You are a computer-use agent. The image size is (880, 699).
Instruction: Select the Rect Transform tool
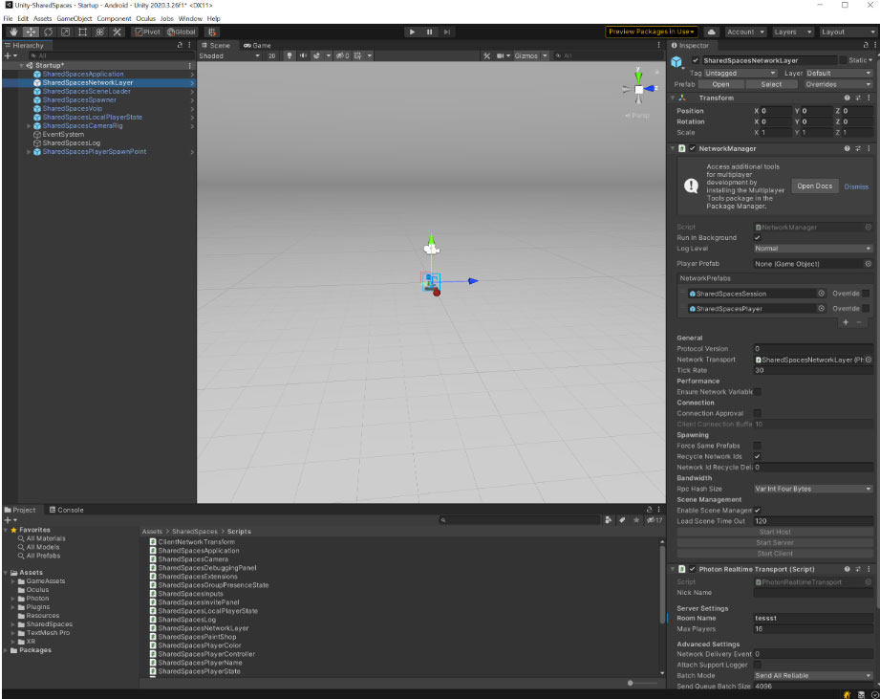coord(82,32)
